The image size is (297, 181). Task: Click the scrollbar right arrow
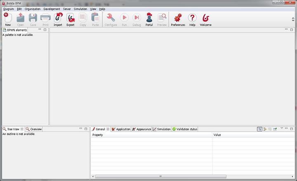click(x=292, y=176)
